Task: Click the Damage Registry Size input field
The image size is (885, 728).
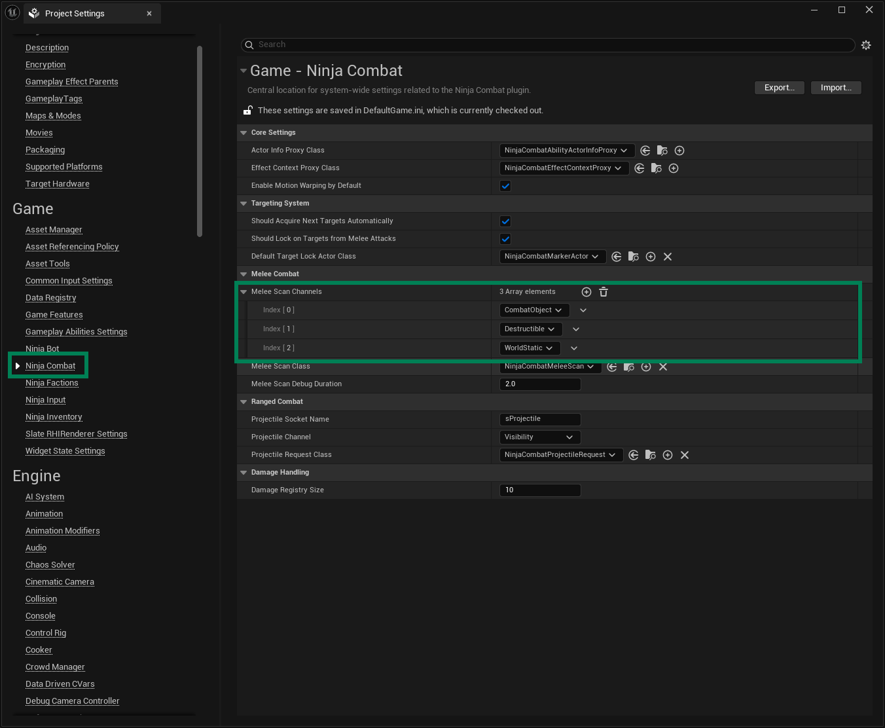Action: (x=540, y=490)
